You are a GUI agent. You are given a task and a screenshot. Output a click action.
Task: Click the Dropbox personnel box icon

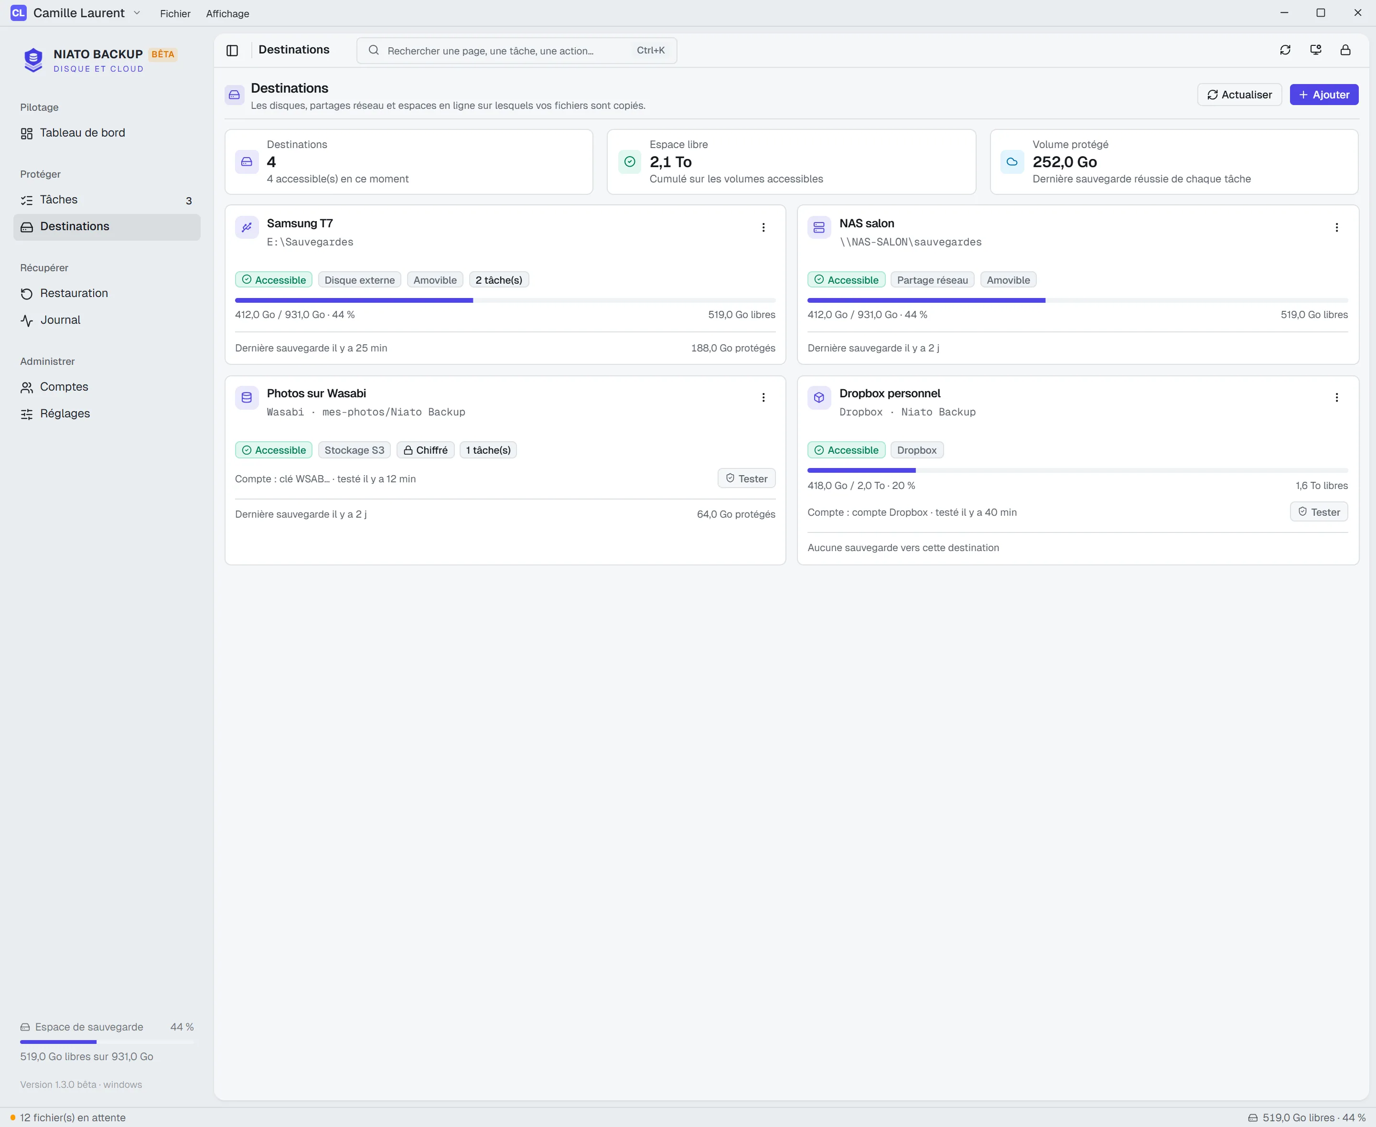coord(819,397)
